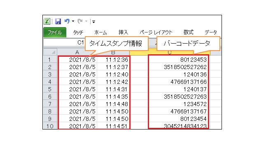The image size is (266, 148).
Task: Open the undo history dropdown arrow
Action: tap(73, 21)
